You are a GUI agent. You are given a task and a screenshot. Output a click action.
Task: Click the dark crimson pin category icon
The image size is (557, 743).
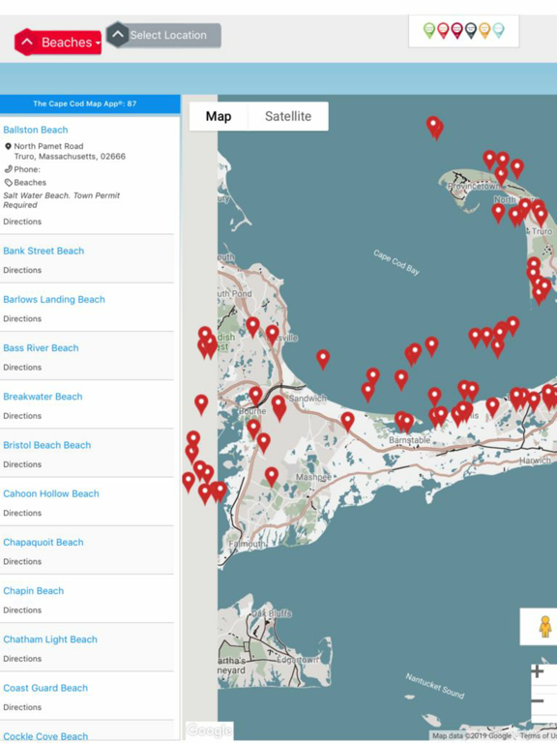click(x=456, y=31)
